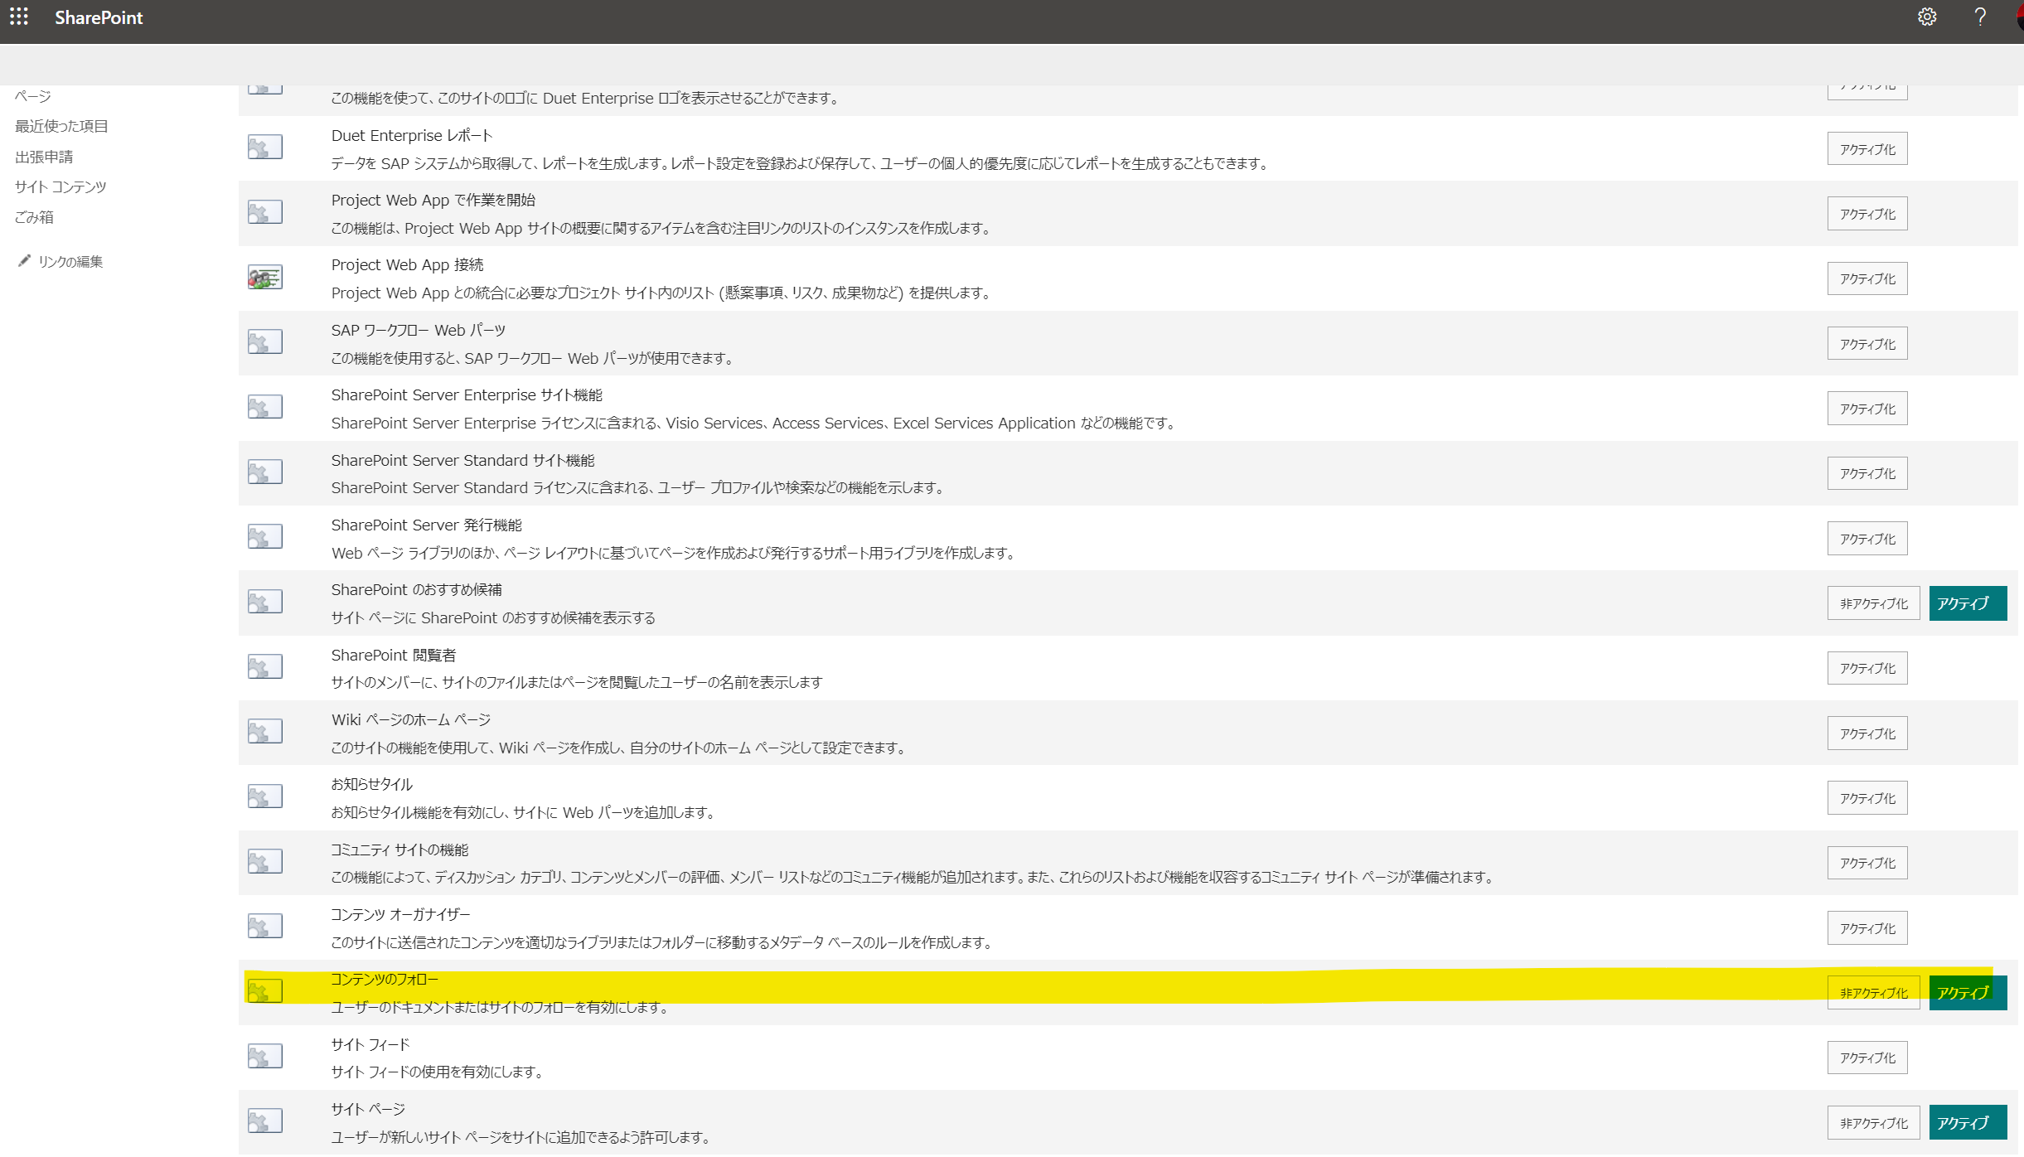Open ごみ箱 from the side navigation
Screen dimensions: 2024x1157
34,217
